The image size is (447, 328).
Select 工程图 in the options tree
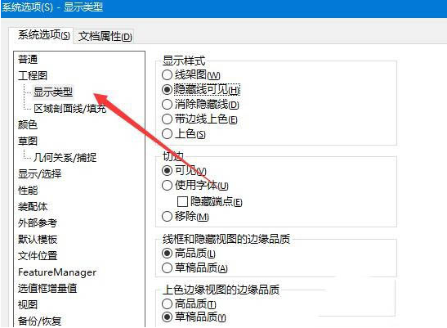tap(33, 75)
